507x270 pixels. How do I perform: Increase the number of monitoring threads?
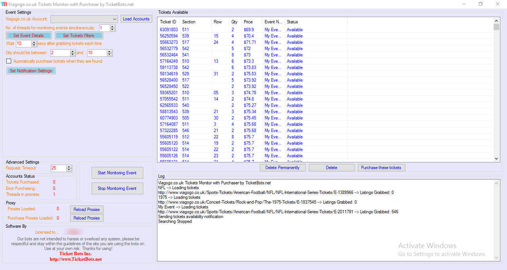point(112,27)
